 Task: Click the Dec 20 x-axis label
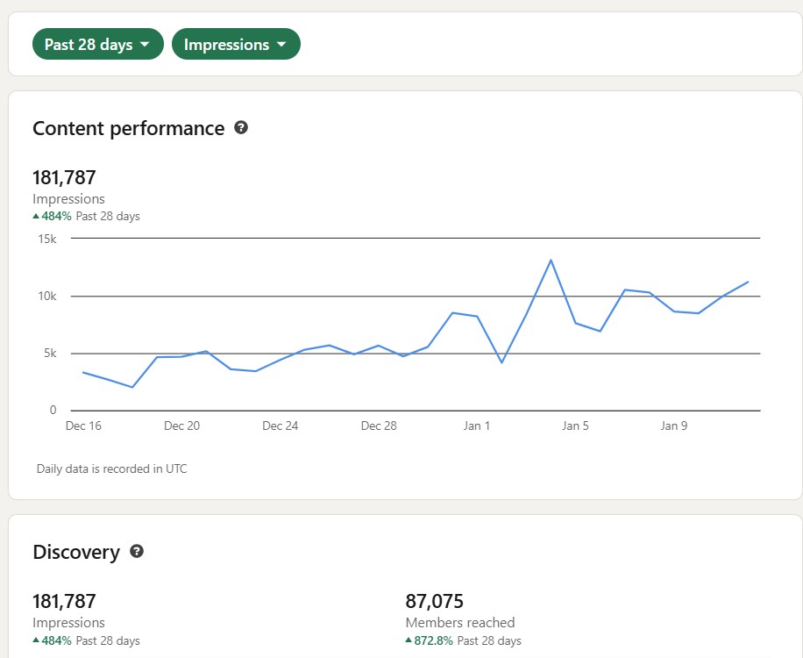click(x=181, y=426)
